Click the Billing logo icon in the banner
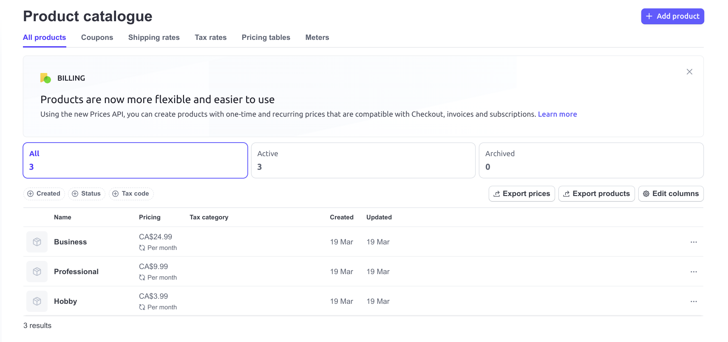This screenshot has height=342, width=728. pos(45,78)
